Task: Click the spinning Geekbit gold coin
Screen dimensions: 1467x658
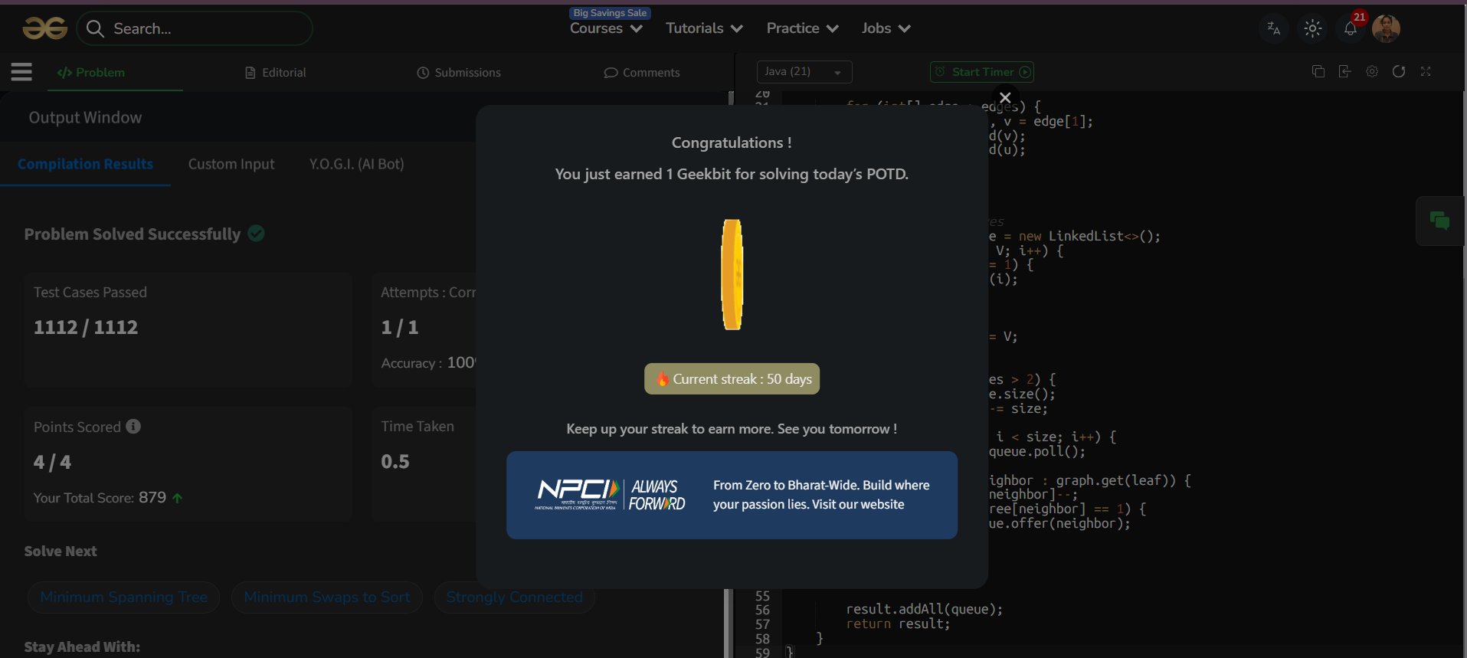Action: [x=732, y=275]
